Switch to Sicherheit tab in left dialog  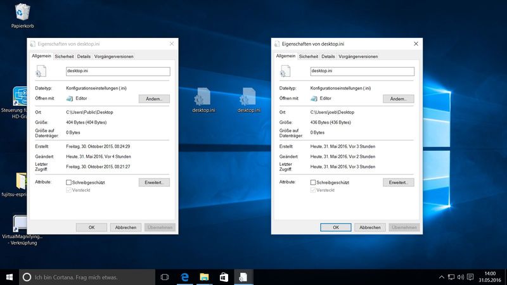64,56
